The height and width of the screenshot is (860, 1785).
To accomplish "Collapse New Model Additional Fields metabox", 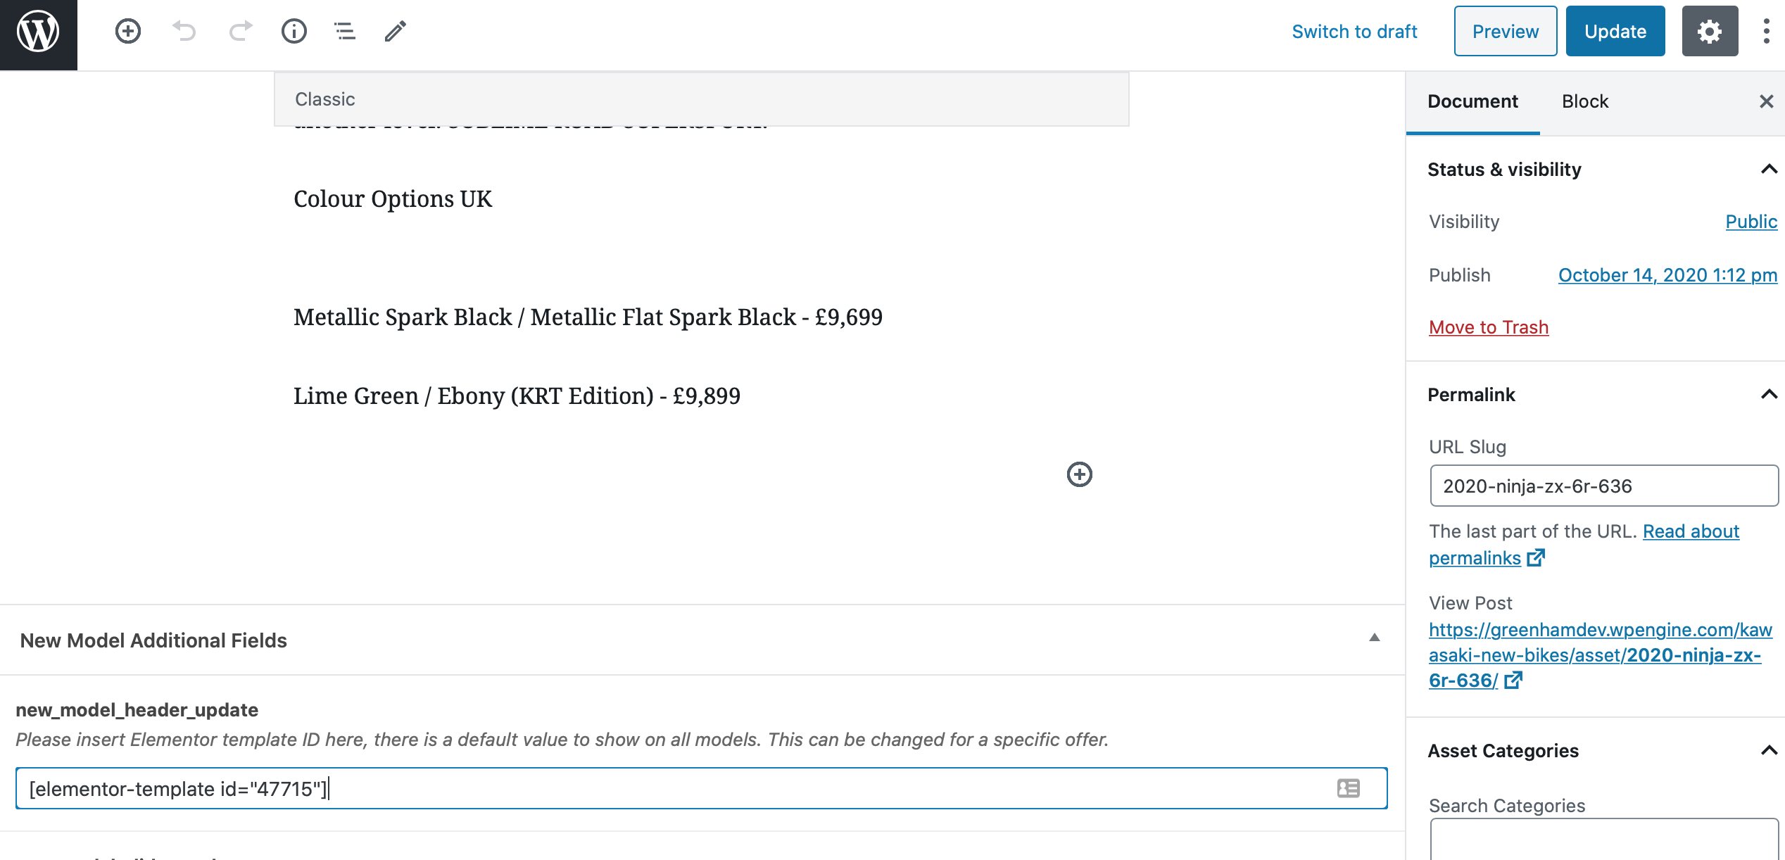I will click(x=1374, y=638).
